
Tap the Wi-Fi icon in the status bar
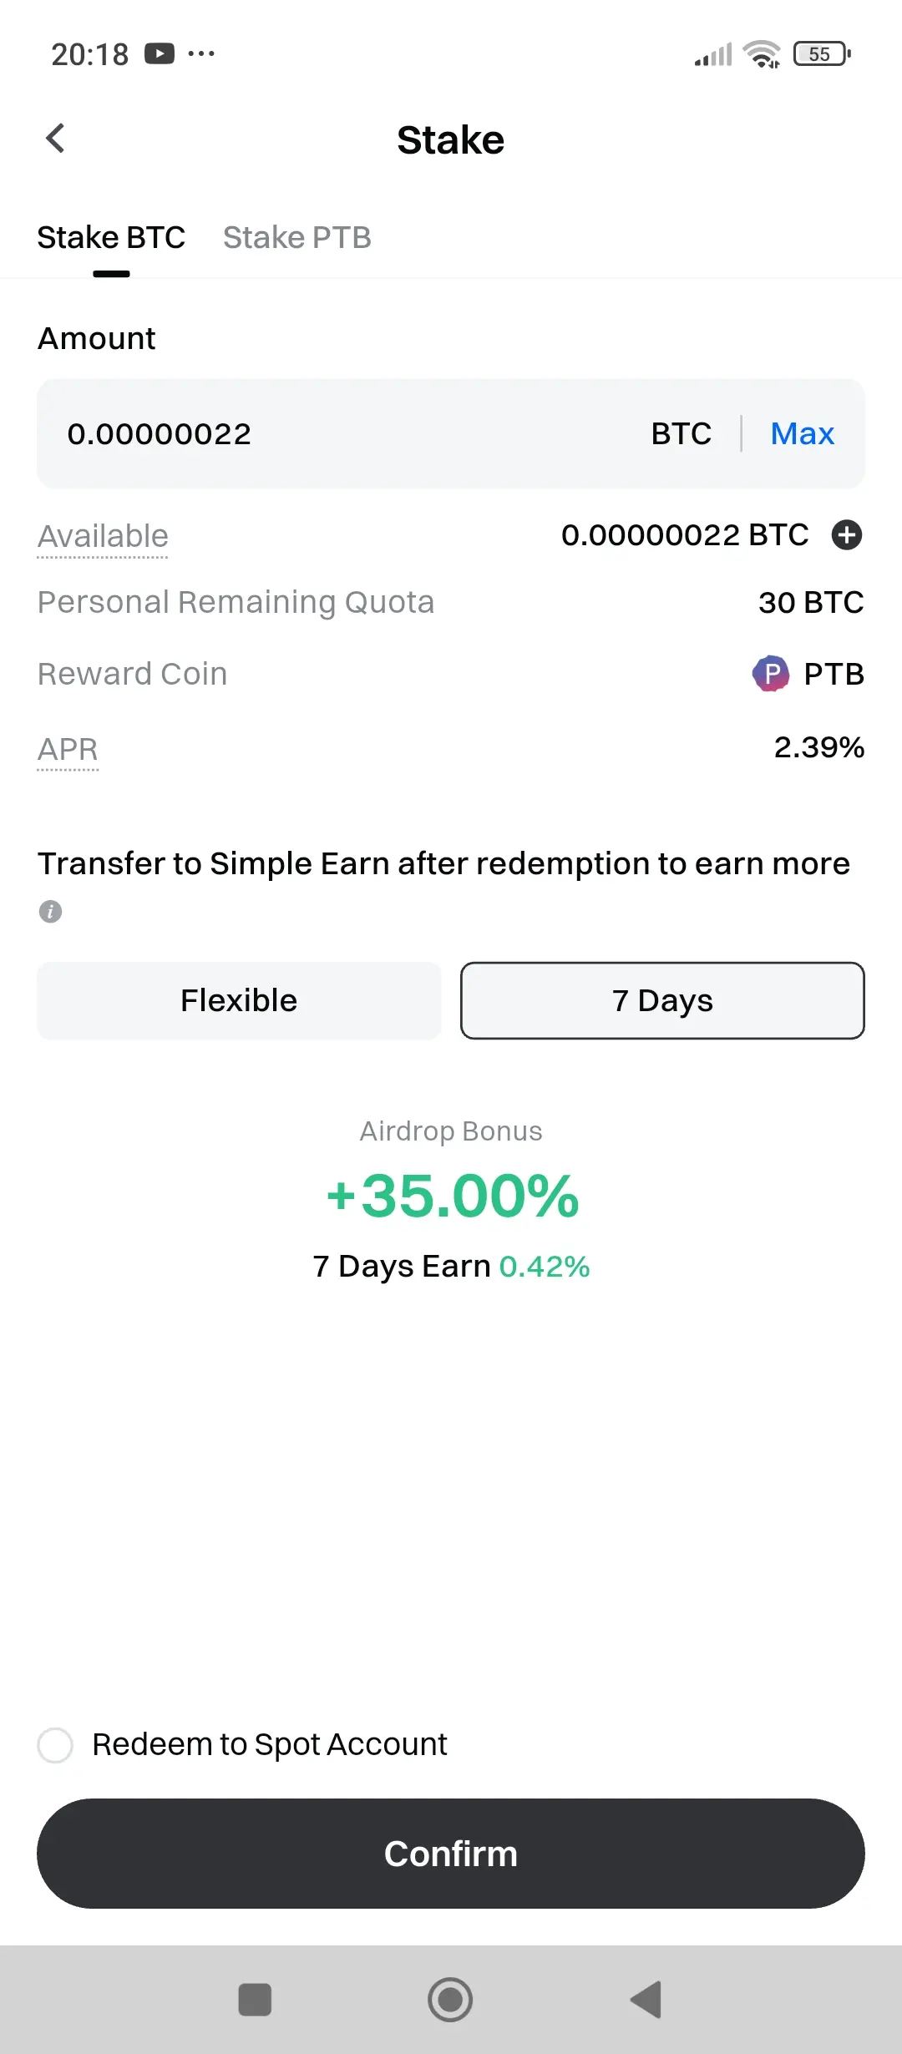[762, 54]
